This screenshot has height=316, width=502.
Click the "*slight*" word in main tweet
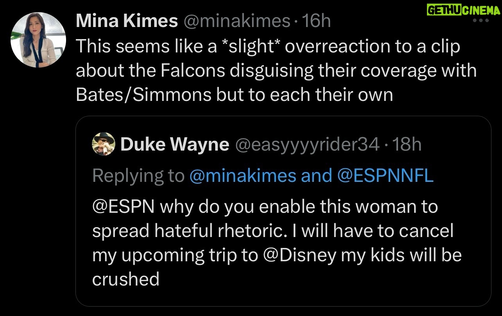pyautogui.click(x=251, y=47)
